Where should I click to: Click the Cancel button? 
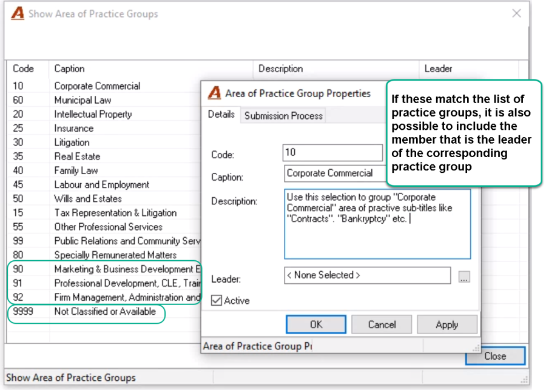382,324
